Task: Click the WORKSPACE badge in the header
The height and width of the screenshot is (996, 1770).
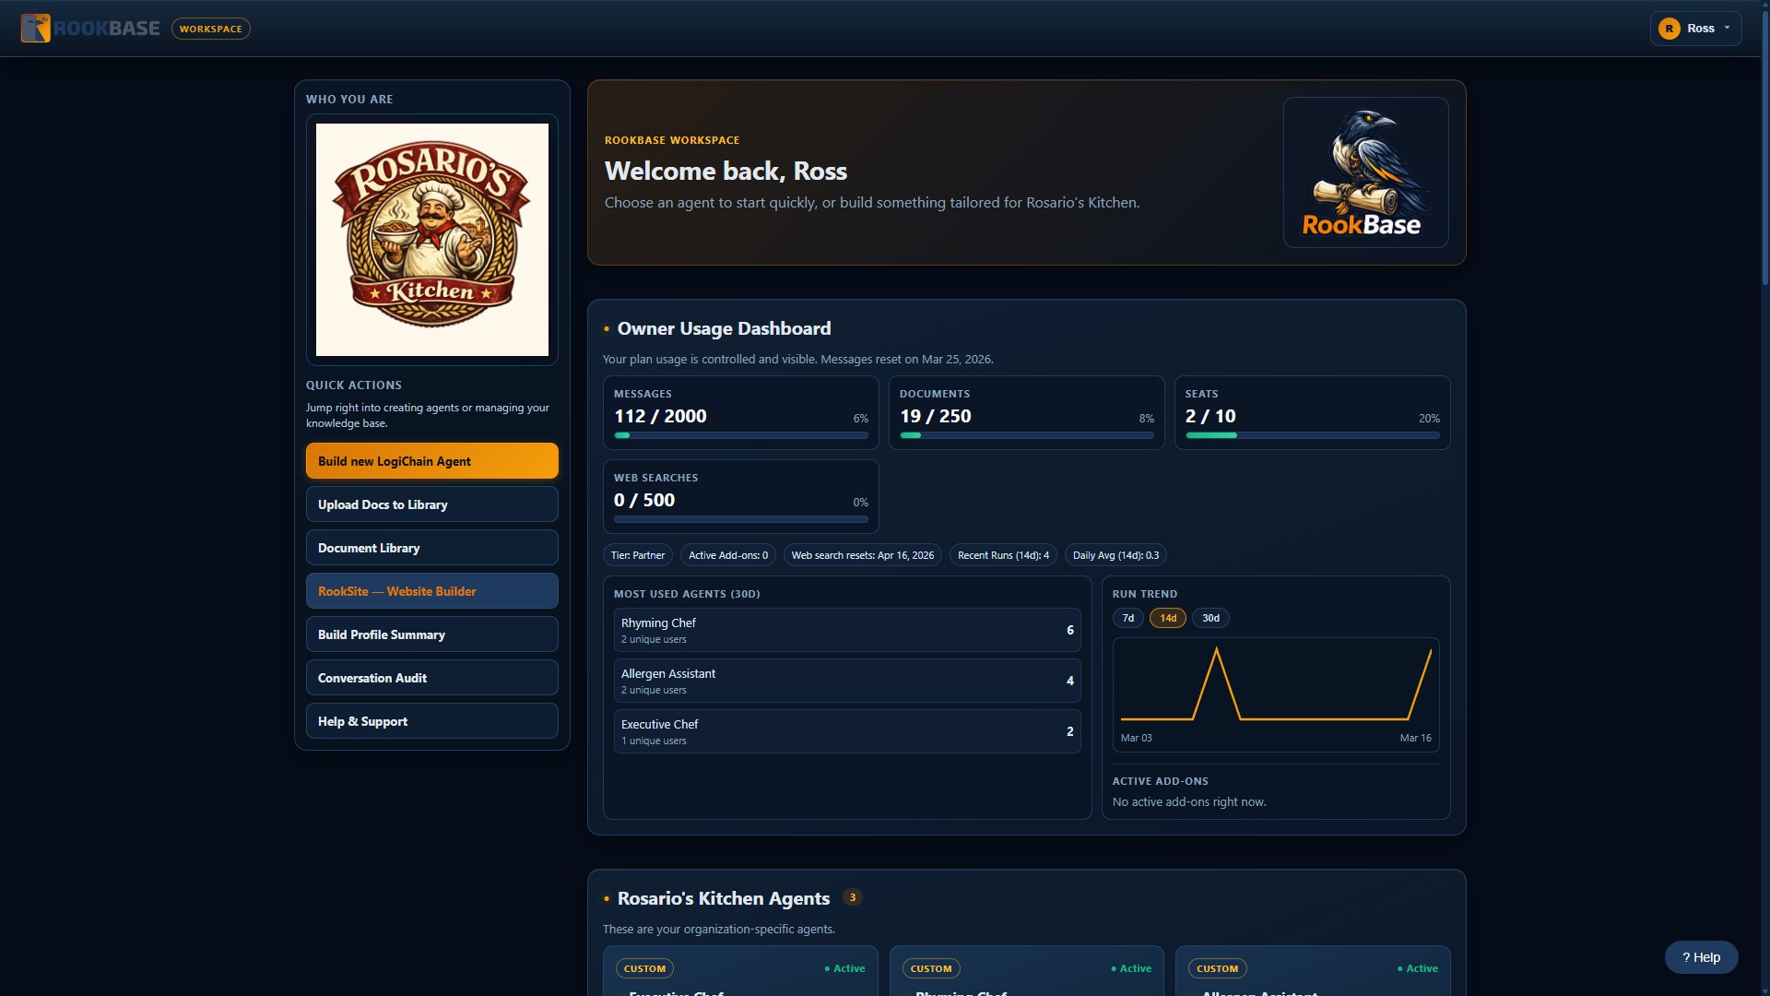Action: click(x=210, y=29)
